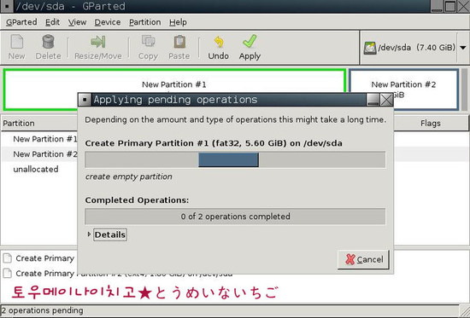Select first Create Primary pending operation
The image size is (470, 318).
pos(45,258)
